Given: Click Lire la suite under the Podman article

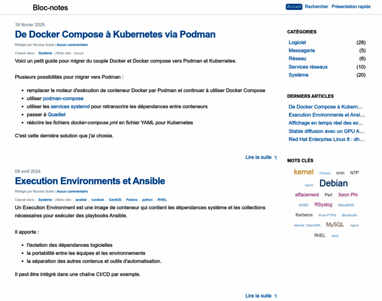Looking at the screenshot, I should (258, 157).
